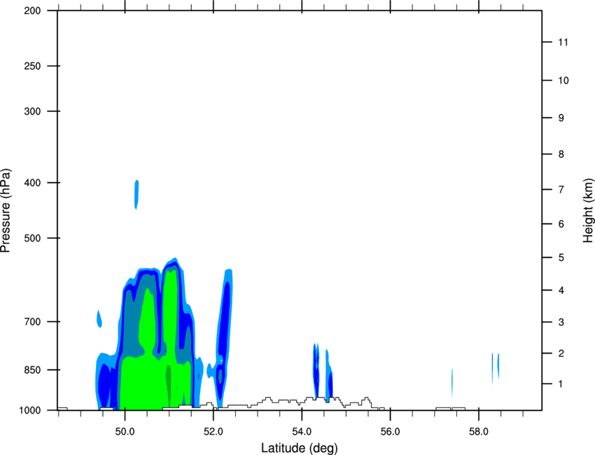The image size is (595, 455).
Task: Click the dark blue column near latitude 52.3
Action: 225,318
